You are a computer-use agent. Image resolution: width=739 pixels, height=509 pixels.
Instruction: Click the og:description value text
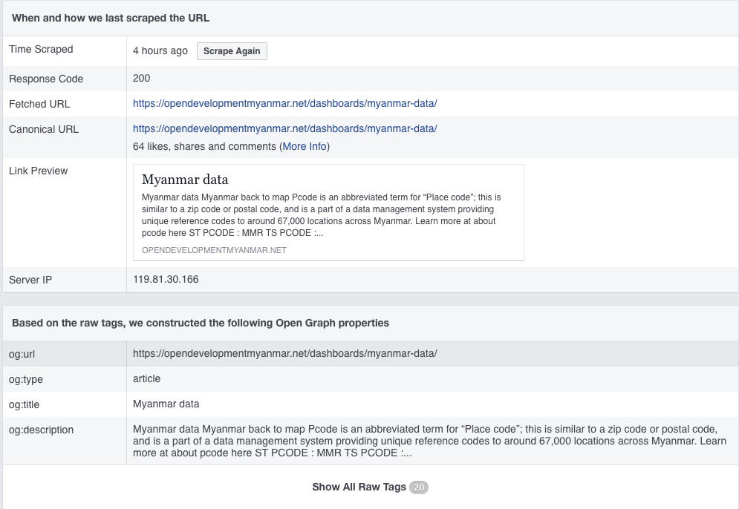click(x=429, y=441)
